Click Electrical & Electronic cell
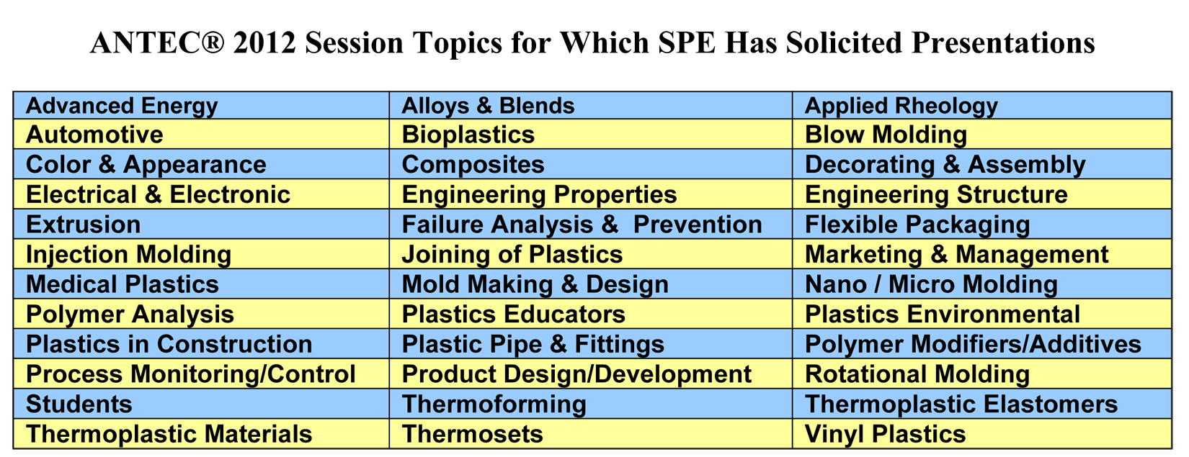This screenshot has height=457, width=1189. [x=201, y=194]
